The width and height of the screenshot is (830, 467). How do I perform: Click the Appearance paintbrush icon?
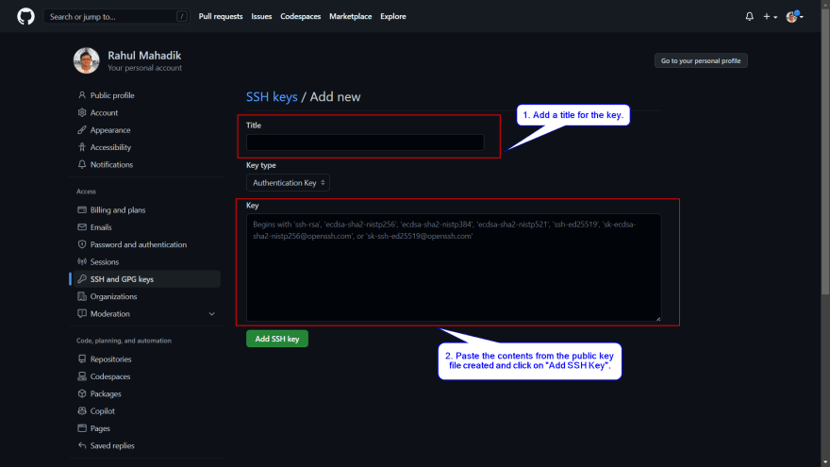[x=82, y=130]
